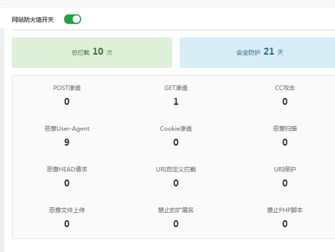Image resolution: width=335 pixels, height=252 pixels.
Task: Select the count under CC攻击
Action: coord(285,101)
